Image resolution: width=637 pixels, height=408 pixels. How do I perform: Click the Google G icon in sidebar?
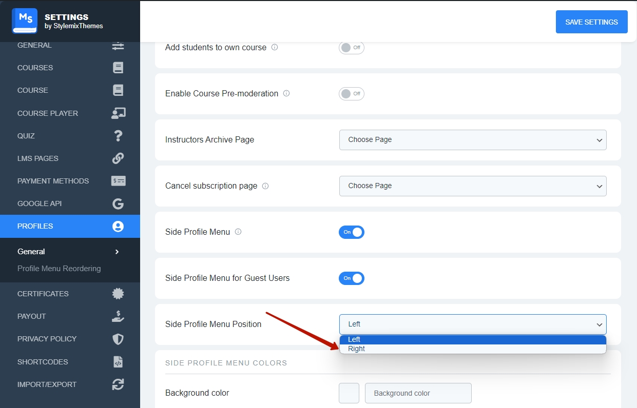click(118, 204)
